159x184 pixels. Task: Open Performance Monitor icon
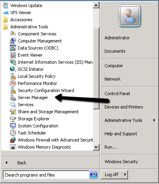coord(13,83)
